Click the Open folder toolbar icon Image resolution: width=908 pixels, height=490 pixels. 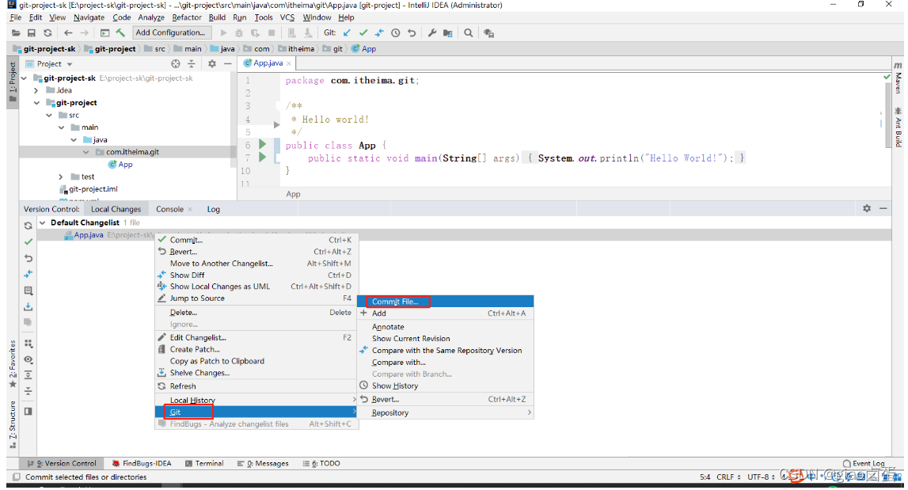pyautogui.click(x=16, y=33)
